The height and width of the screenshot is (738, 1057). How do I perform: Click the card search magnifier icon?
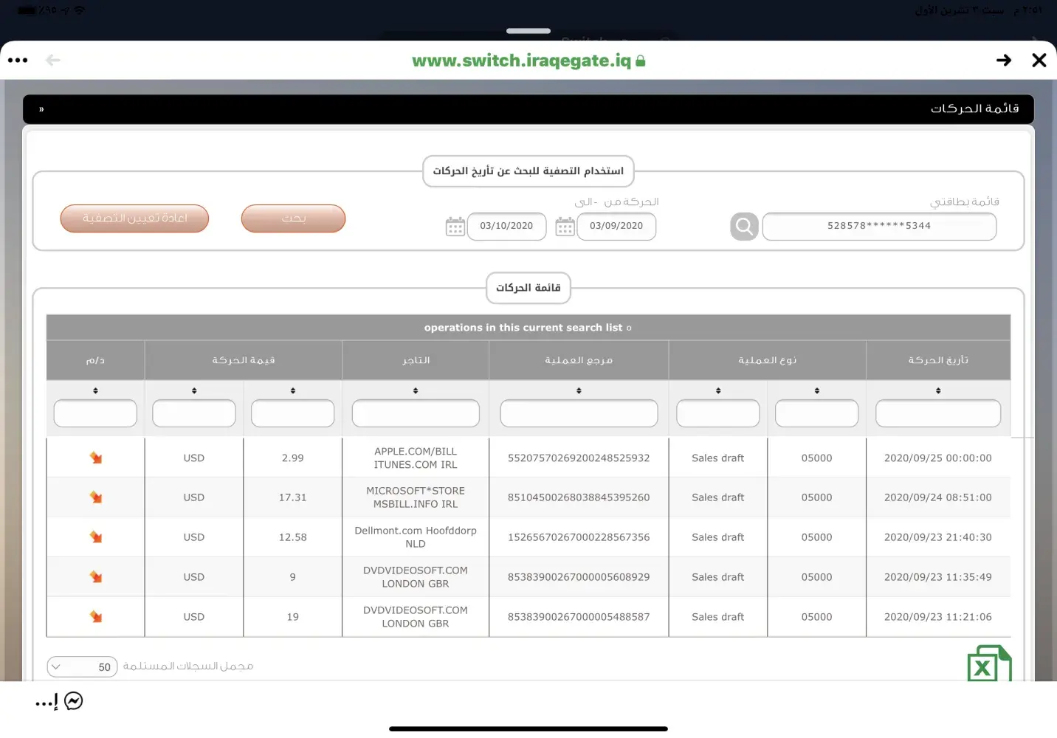click(744, 227)
